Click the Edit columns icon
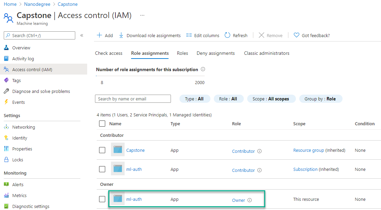The image size is (381, 210). [x=189, y=35]
